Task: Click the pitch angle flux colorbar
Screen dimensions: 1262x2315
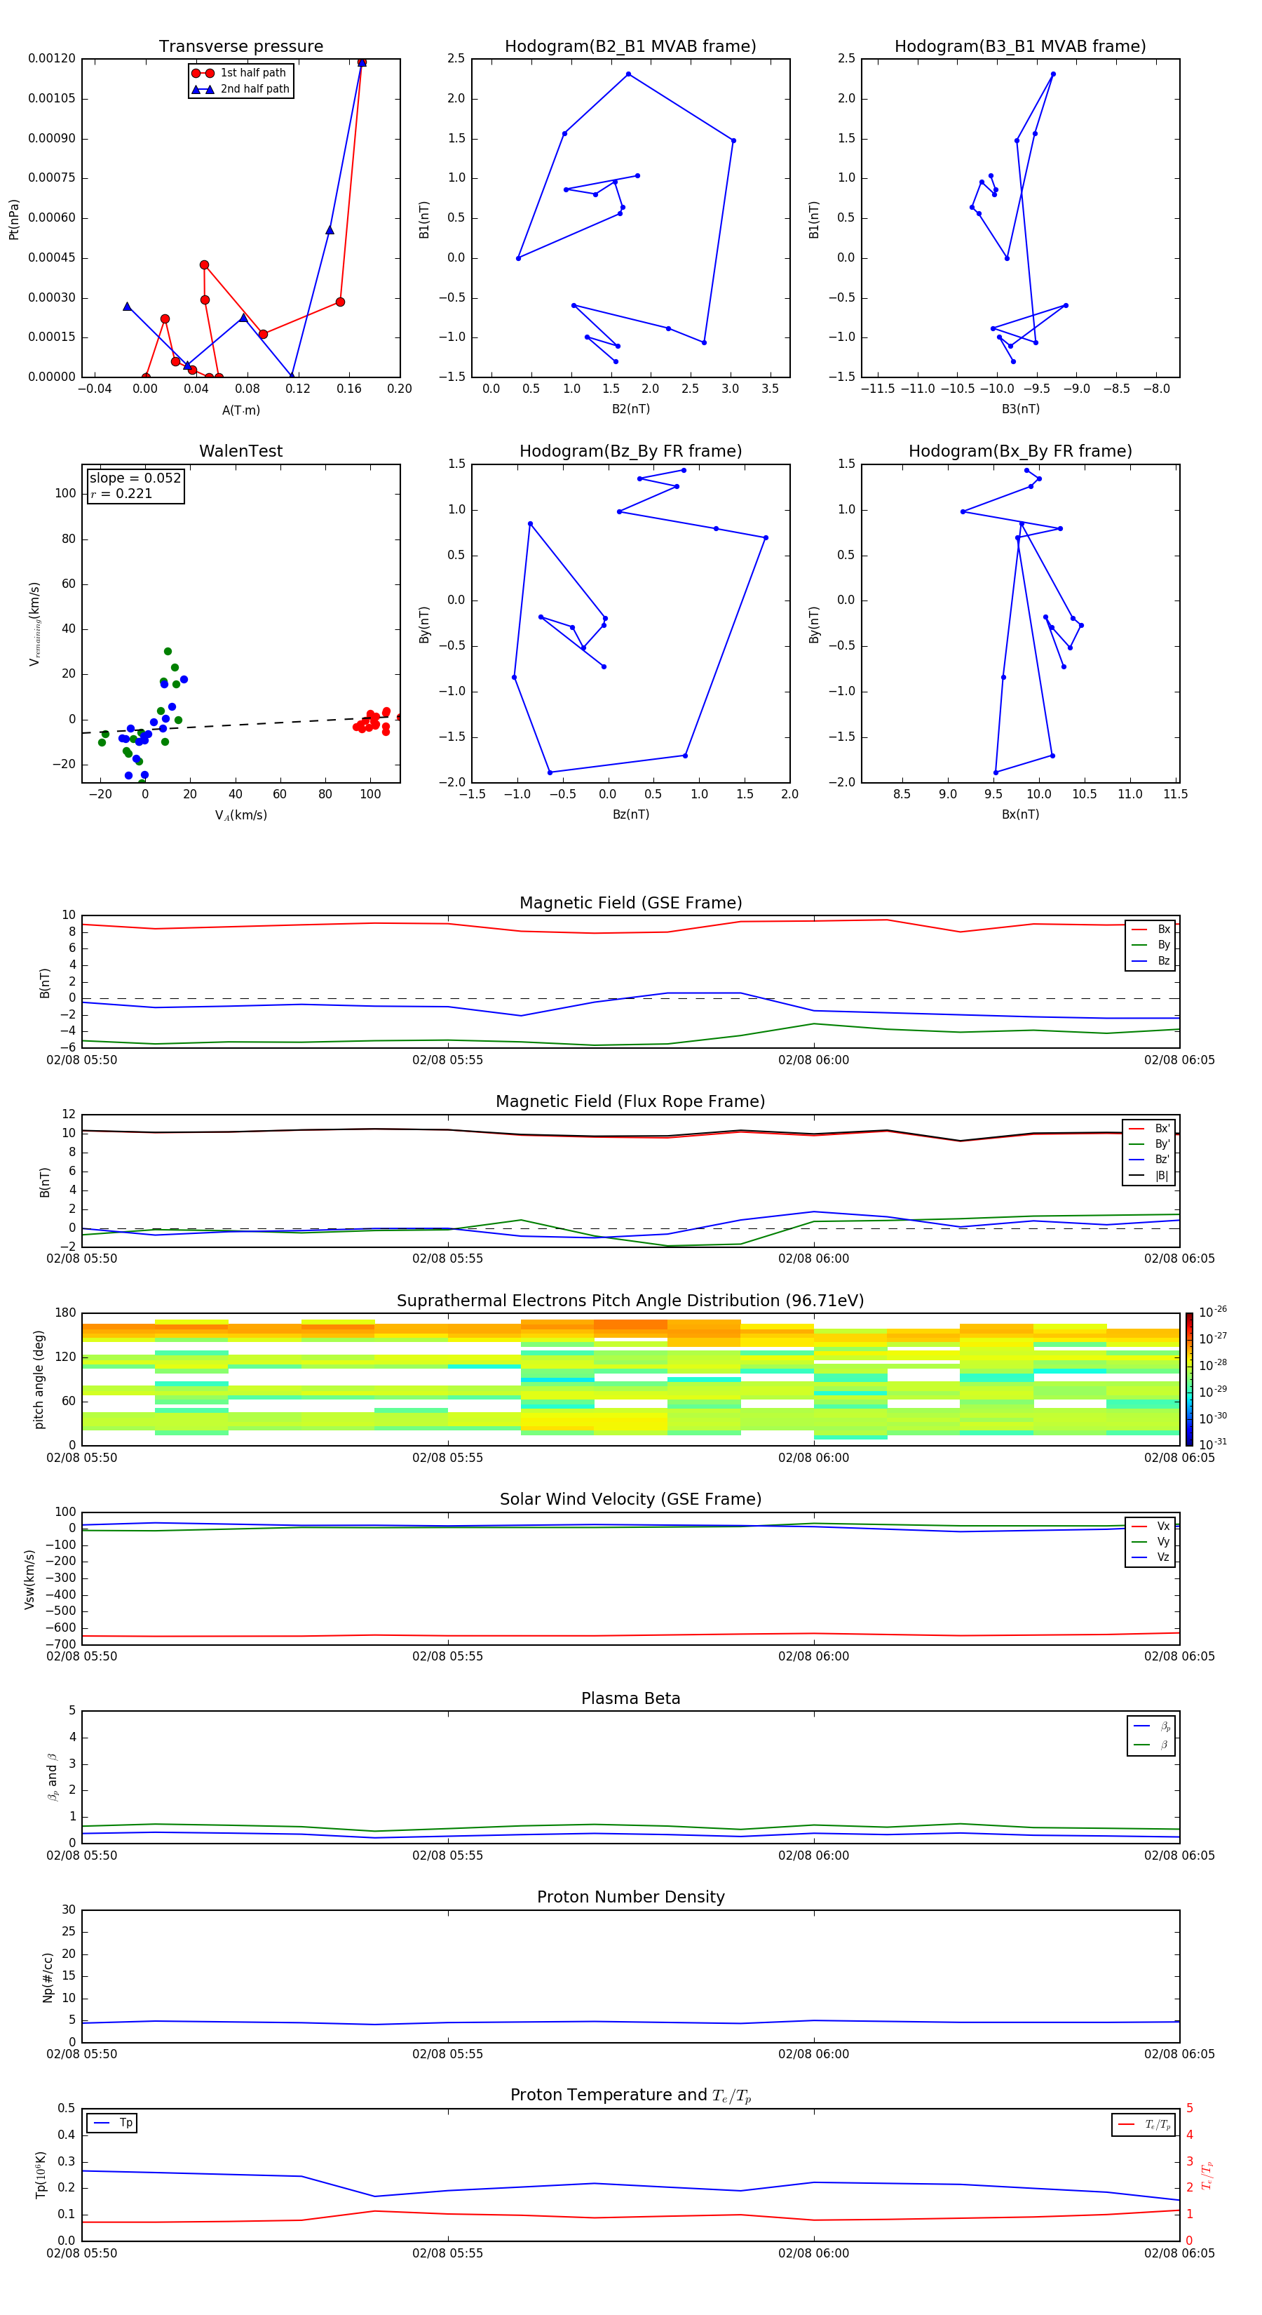Action: [x=1189, y=1379]
